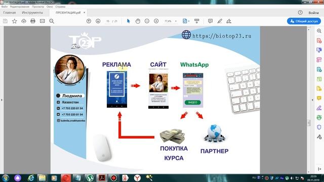Select the ПРЕЗЕНТАЦИЯ.pdf document tab

coord(68,13)
